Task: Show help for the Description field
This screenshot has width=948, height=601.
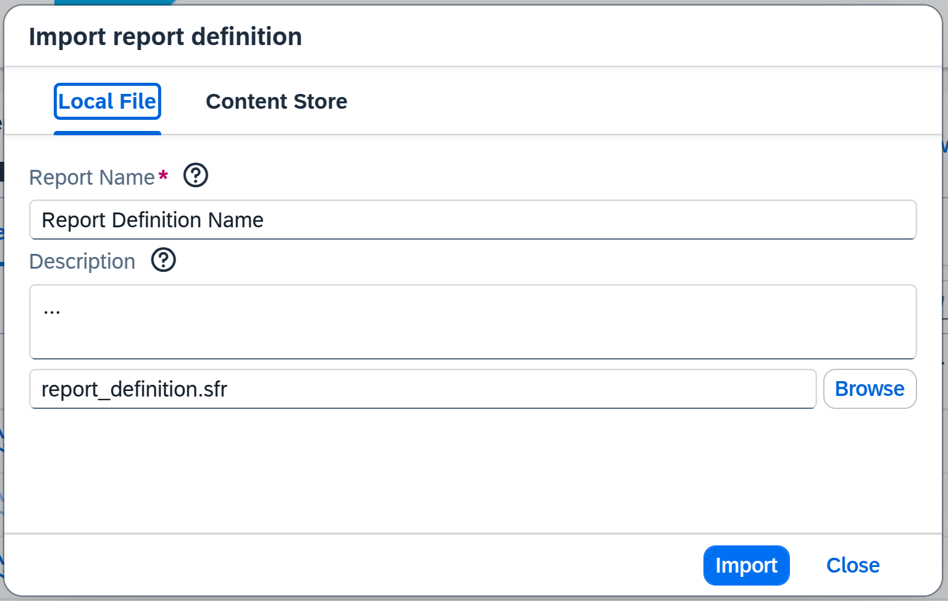Action: pyautogui.click(x=164, y=260)
